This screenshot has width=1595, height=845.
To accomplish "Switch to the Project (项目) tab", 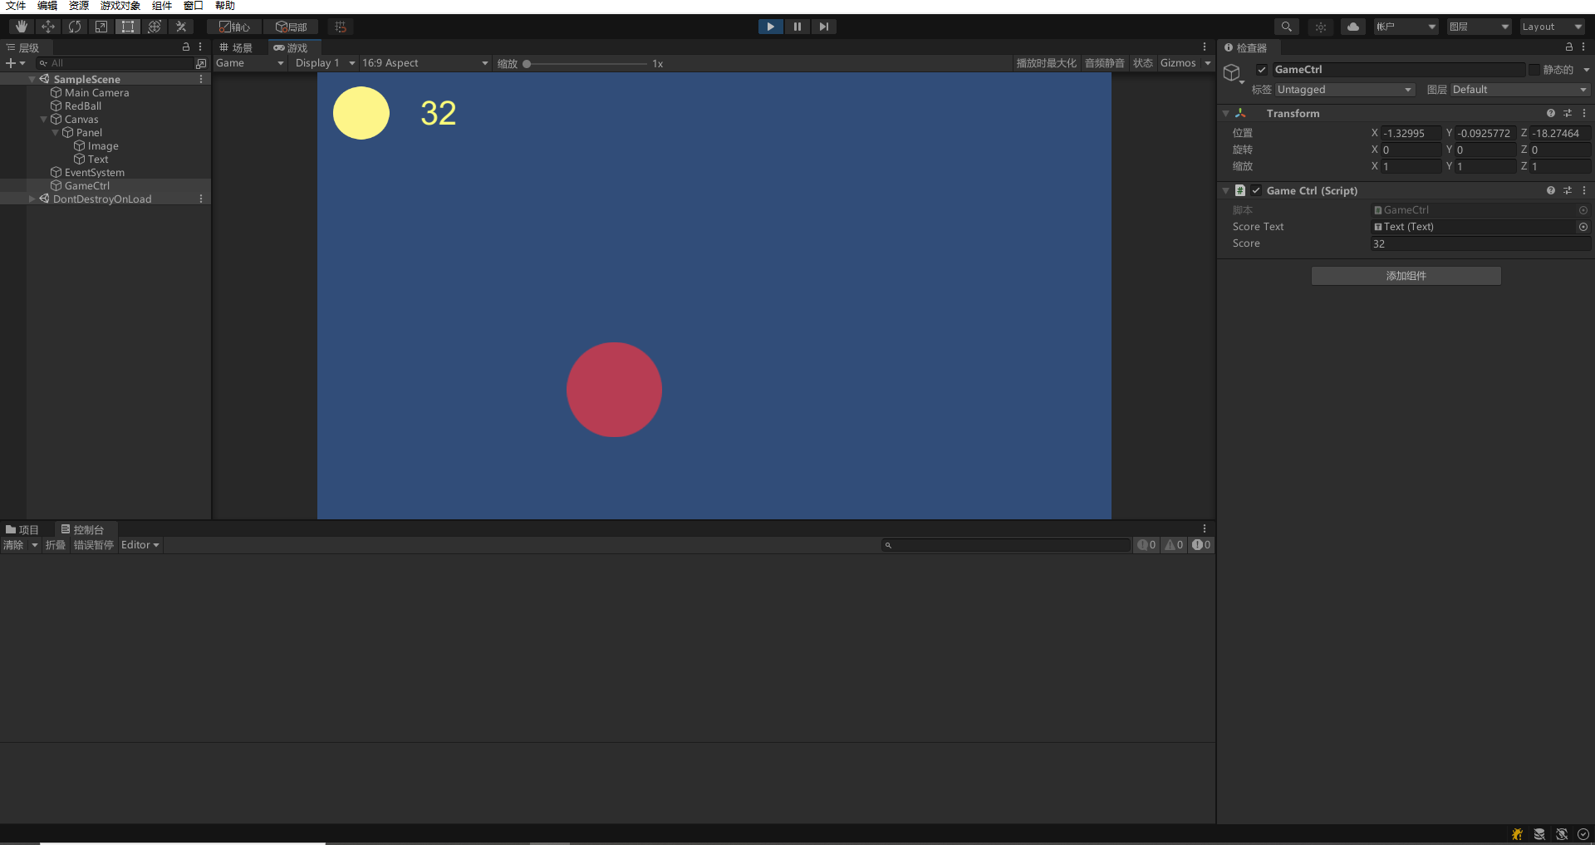I will (x=22, y=529).
